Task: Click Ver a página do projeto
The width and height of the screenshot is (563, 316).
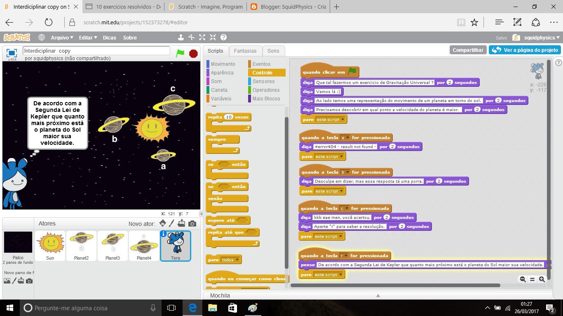Action: (x=525, y=50)
